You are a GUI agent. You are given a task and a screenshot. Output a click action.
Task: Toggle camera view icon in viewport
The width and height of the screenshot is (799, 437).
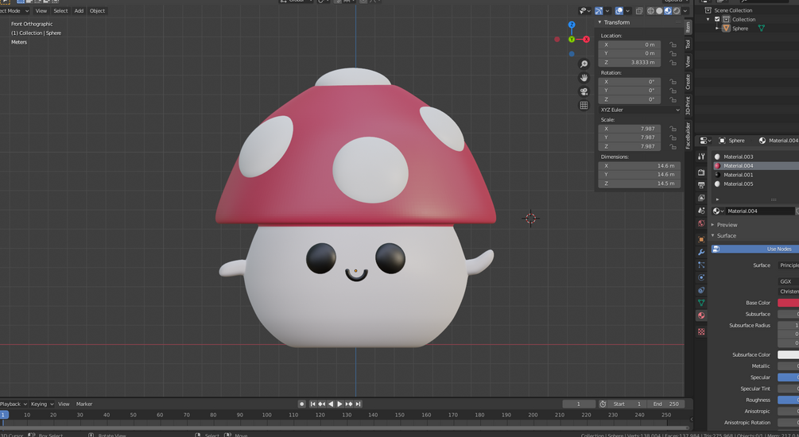[584, 91]
